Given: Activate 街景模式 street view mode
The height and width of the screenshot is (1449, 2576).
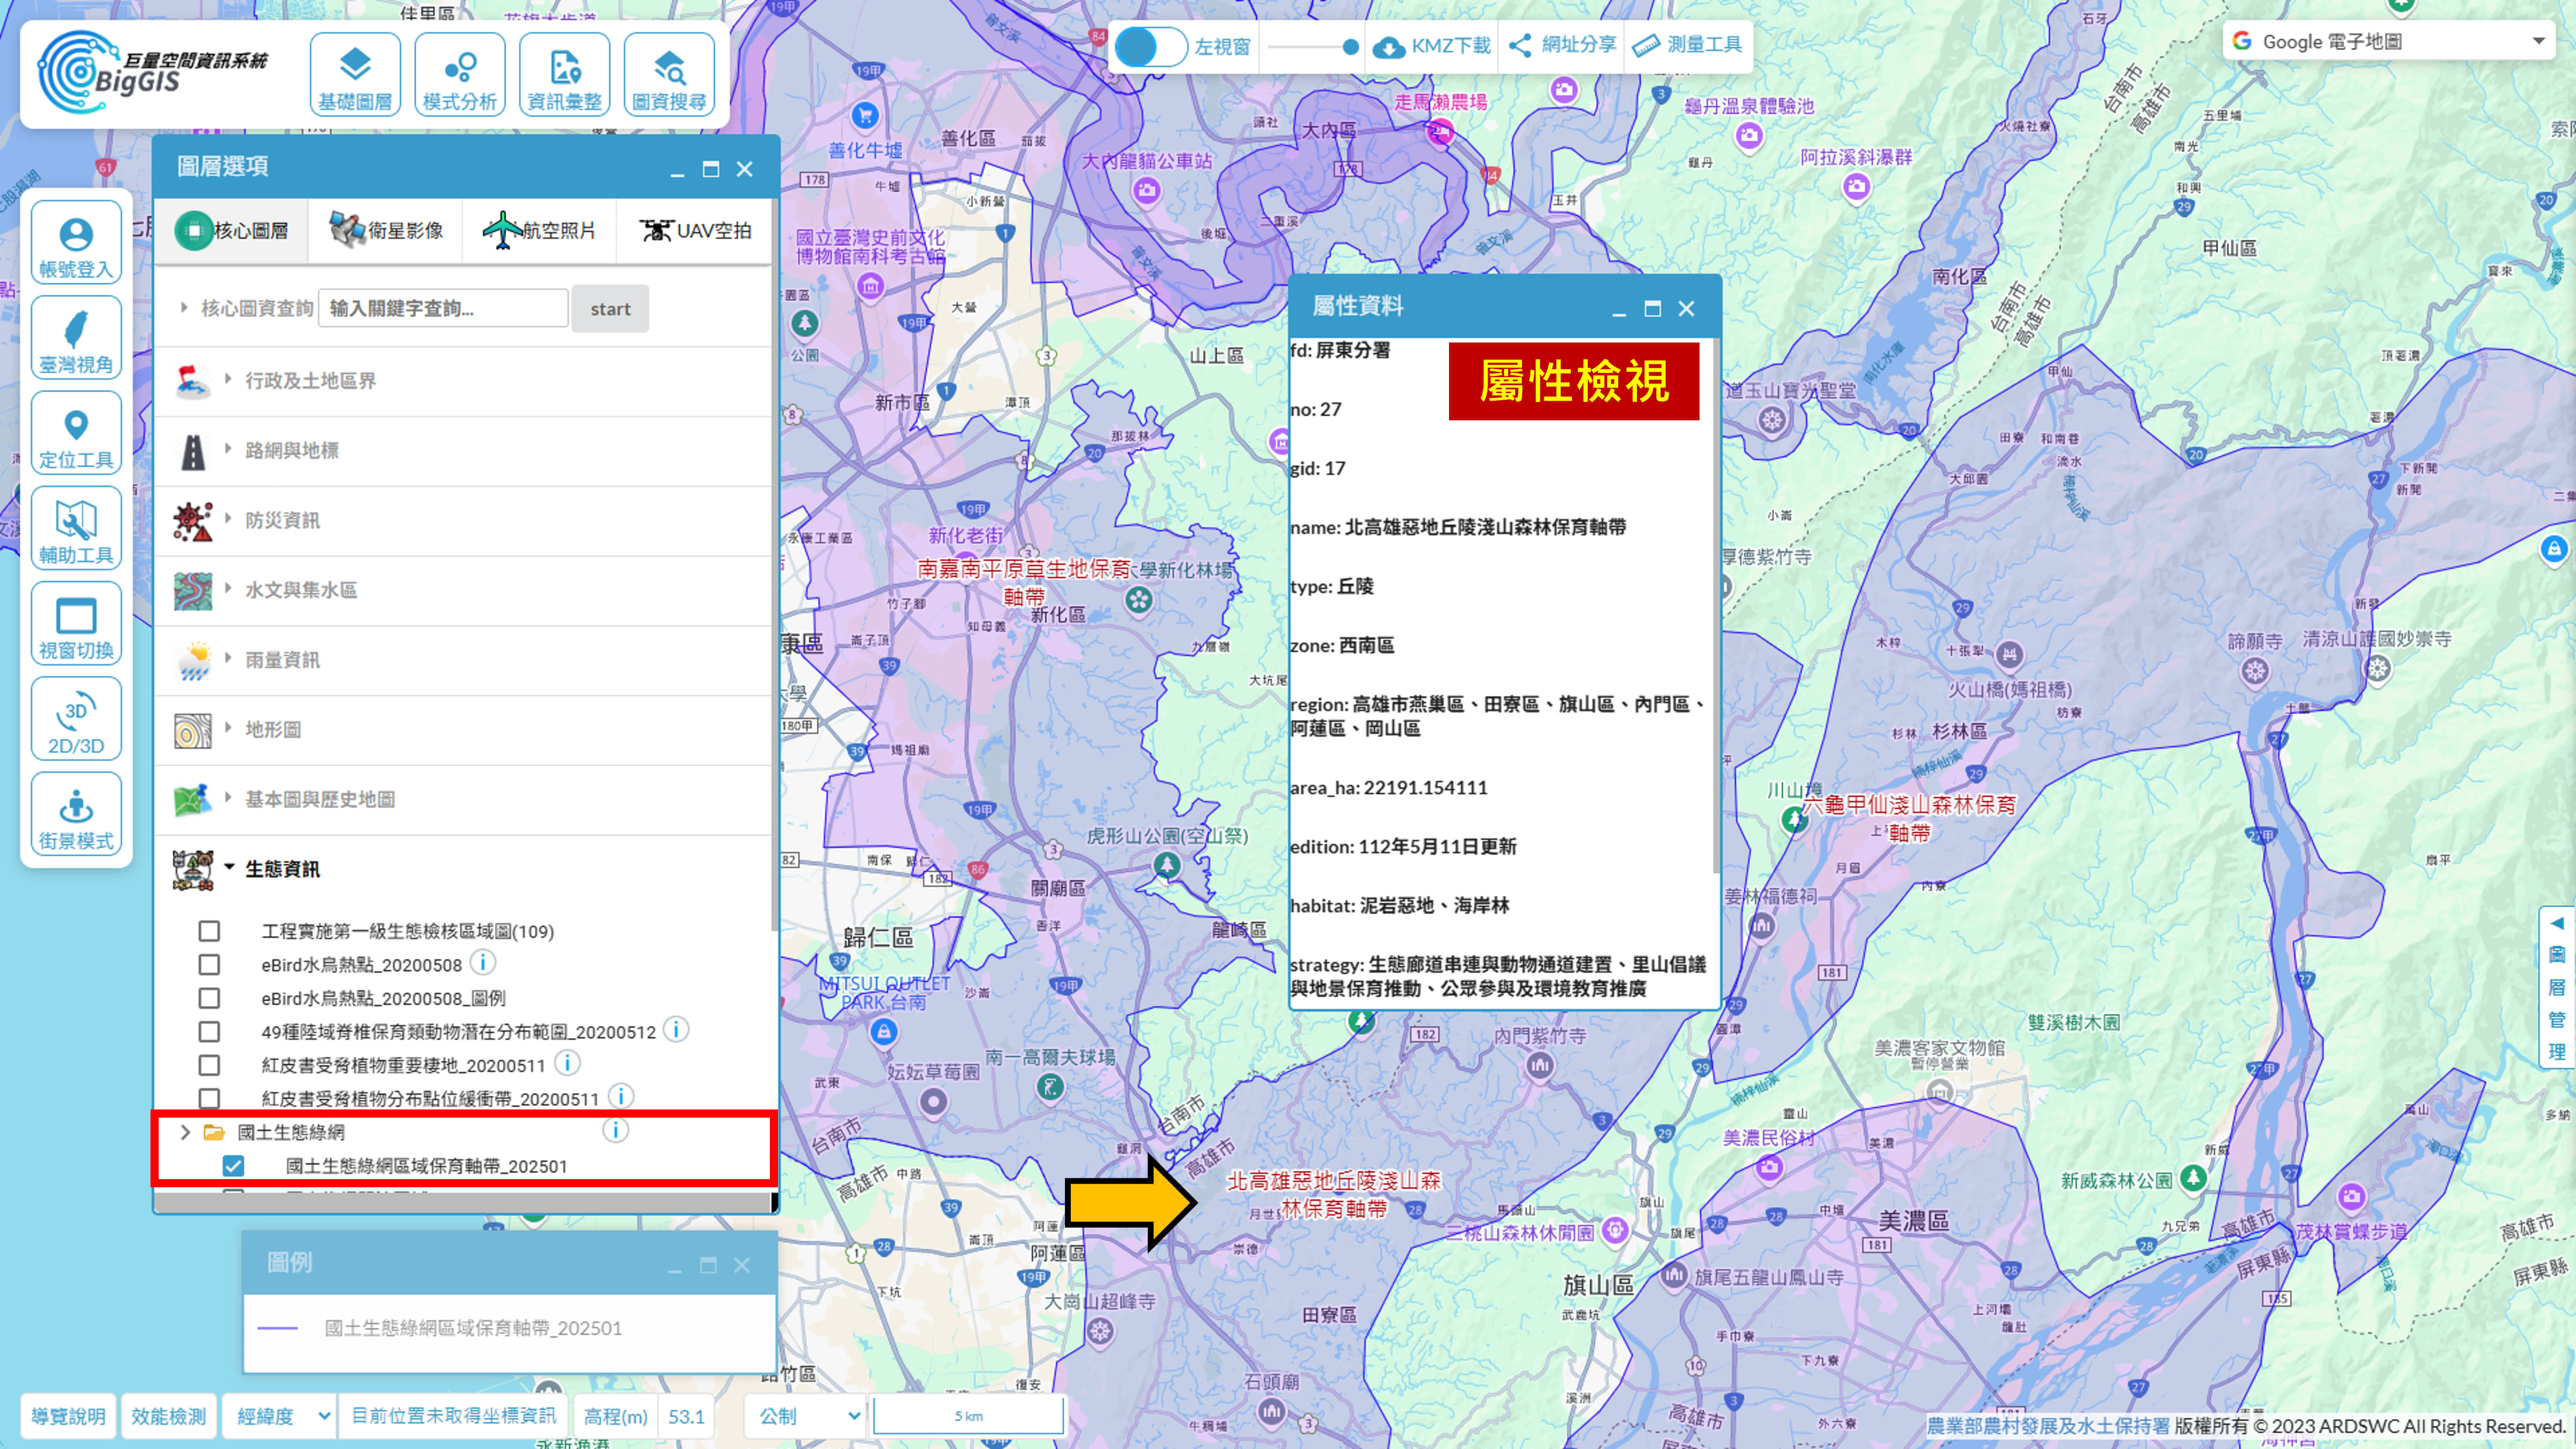Looking at the screenshot, I should pos(76,814).
